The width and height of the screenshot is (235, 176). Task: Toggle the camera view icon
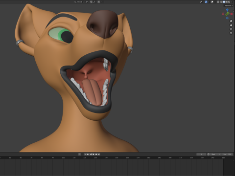pyautogui.click(x=231, y=29)
